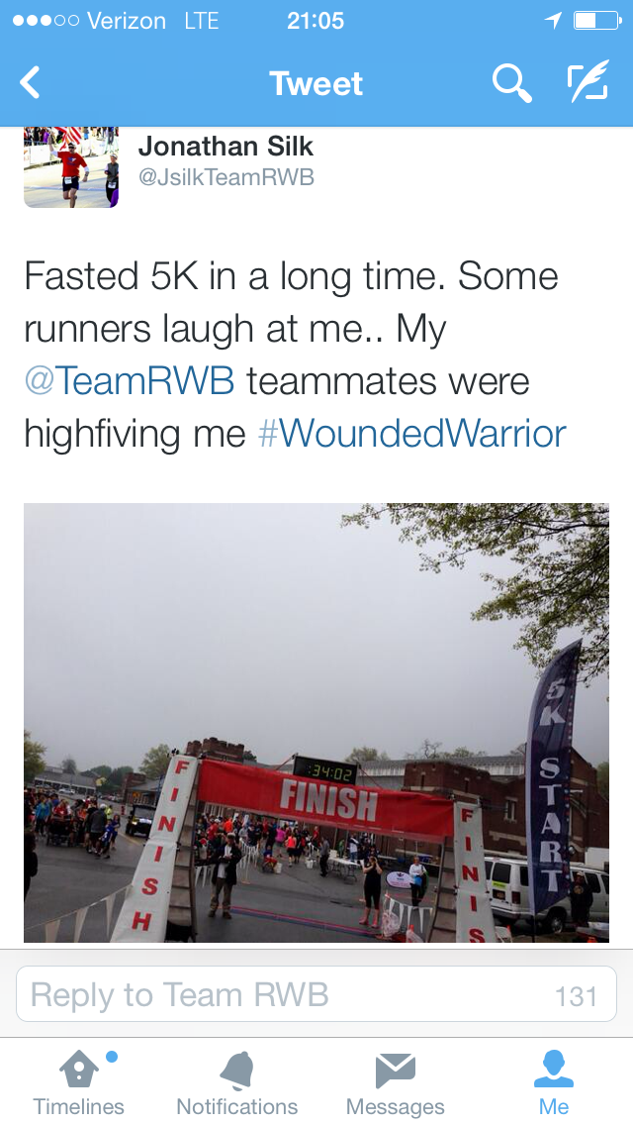Viewport: 633px width, 1125px height.
Task: Focus the Reply to Team RWB field
Action: [x=316, y=993]
